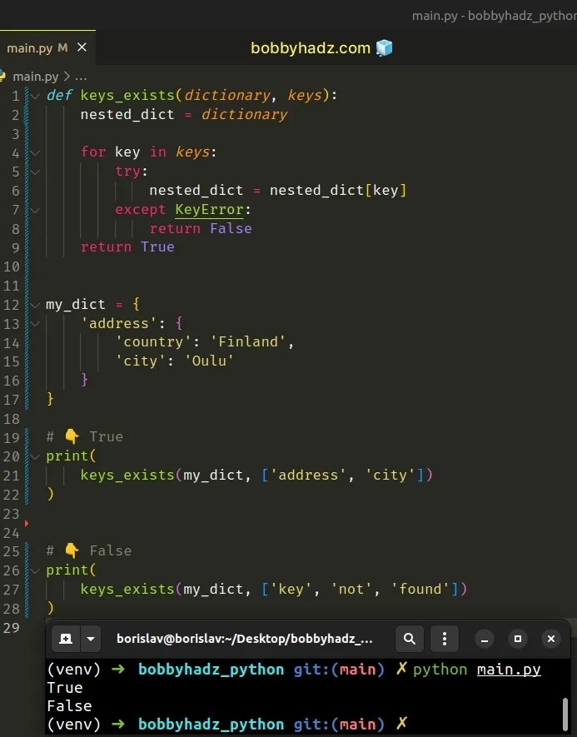This screenshot has width=577, height=737.
Task: Collapse the my_dict definition on line 12
Action: point(35,305)
